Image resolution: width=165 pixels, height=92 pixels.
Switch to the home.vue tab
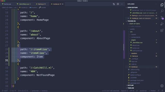[x=6, y=4]
